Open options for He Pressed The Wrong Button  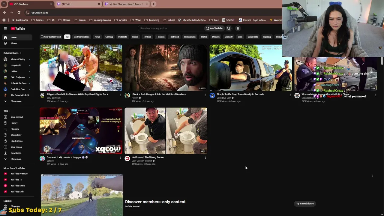coord(205,158)
